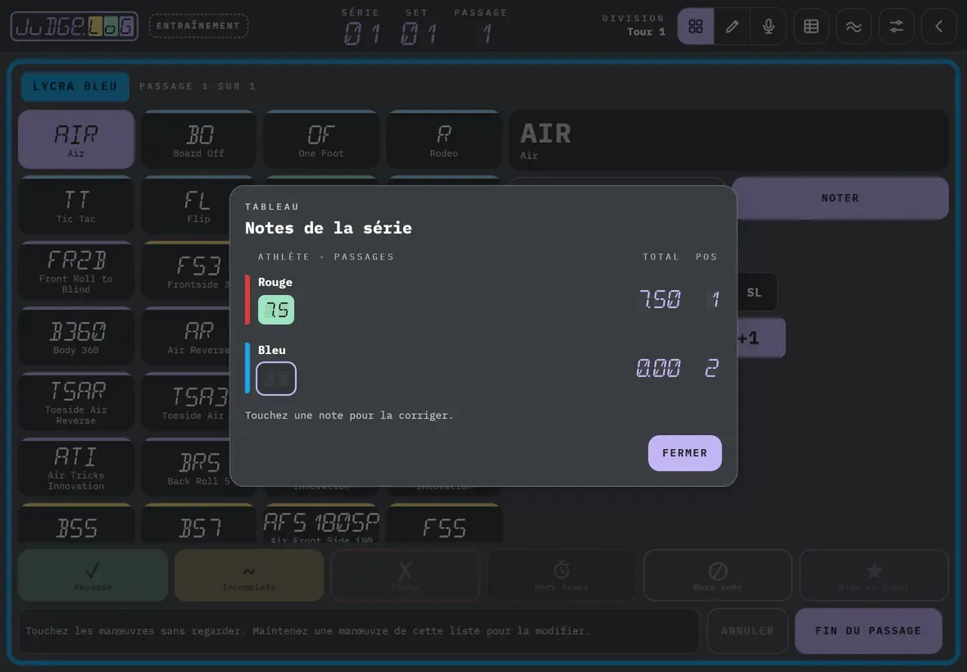Image resolution: width=967 pixels, height=672 pixels.
Task: Activate the microphone voice input icon
Action: coord(769,26)
